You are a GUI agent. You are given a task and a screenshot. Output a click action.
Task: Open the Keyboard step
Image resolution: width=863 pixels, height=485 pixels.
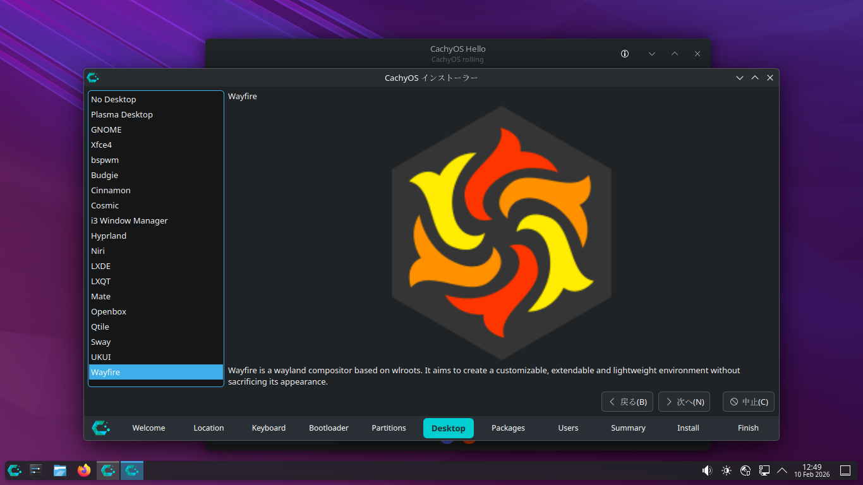[x=269, y=428]
